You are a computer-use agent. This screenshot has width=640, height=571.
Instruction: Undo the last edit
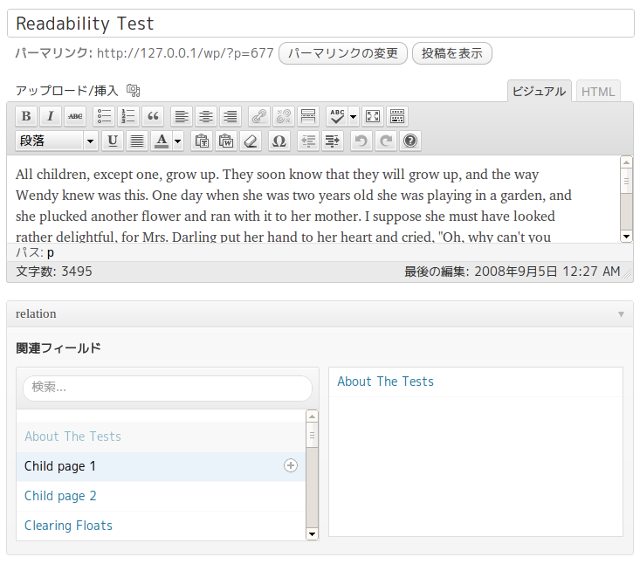(x=361, y=141)
